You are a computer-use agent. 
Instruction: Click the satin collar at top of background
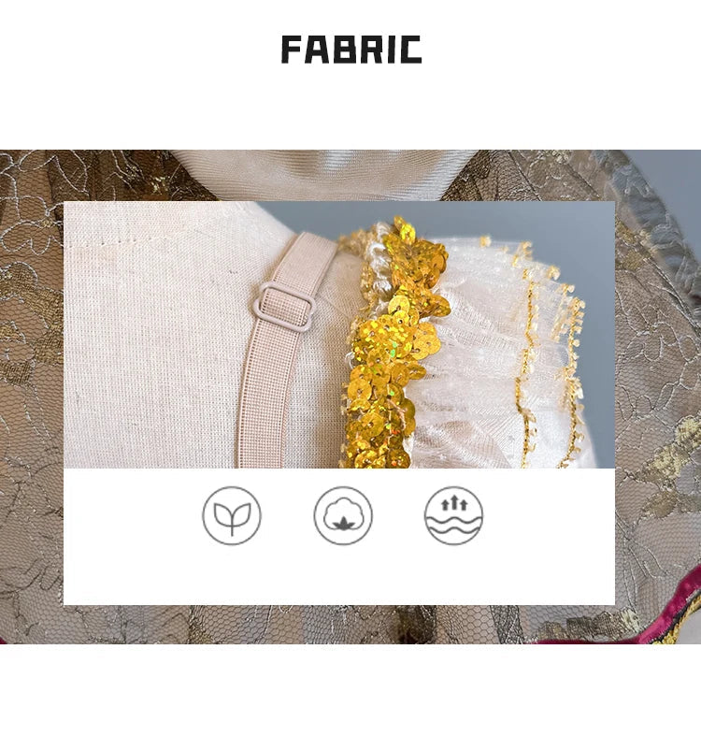308,175
